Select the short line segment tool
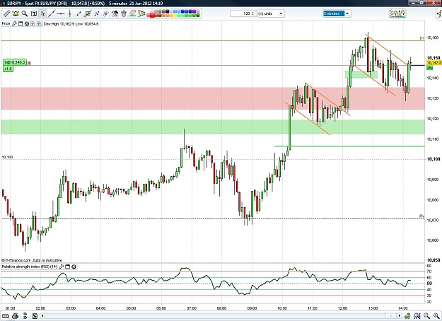The height and width of the screenshot is (321, 442). click(x=78, y=13)
